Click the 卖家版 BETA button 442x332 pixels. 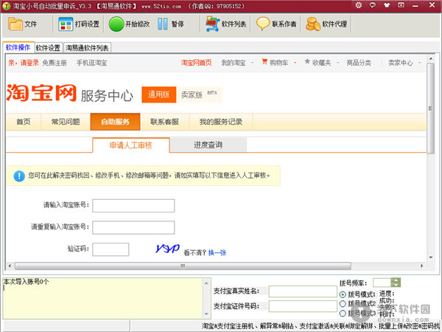(x=199, y=94)
